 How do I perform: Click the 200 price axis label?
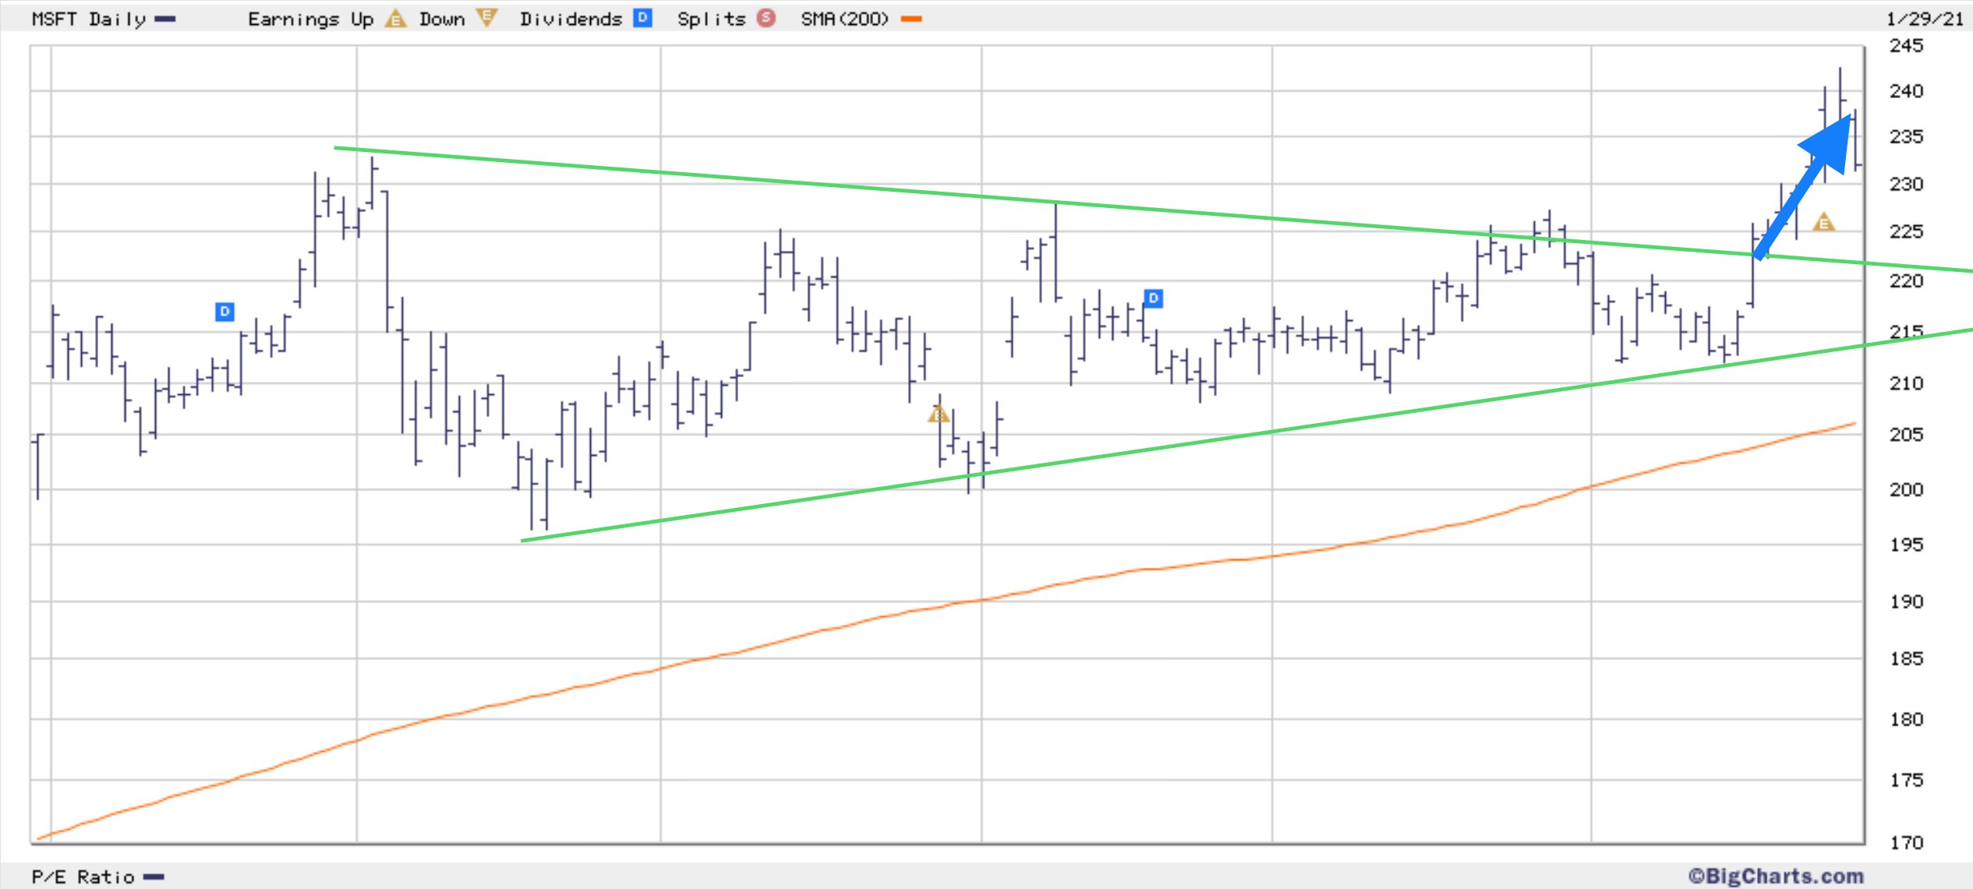pos(1906,489)
